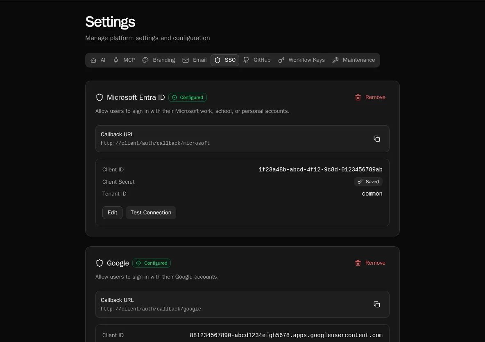Click the Microsoft Entra ID heading
Image resolution: width=485 pixels, height=342 pixels.
136,97
